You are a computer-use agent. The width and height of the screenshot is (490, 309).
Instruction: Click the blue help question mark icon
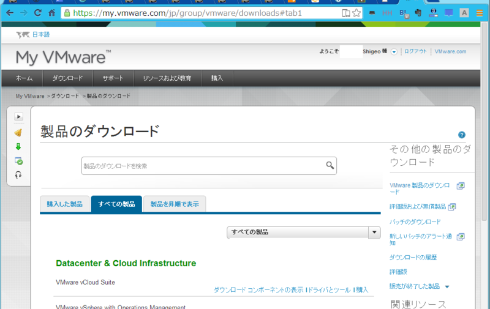pyautogui.click(x=462, y=135)
